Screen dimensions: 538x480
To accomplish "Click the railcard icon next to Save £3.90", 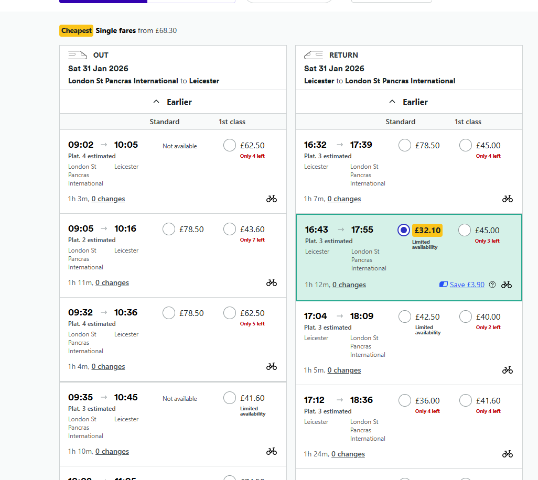I will 443,285.
